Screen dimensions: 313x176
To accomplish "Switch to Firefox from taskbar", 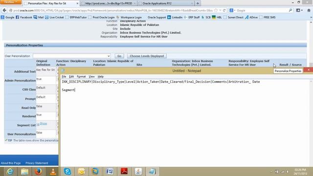I will click(39, 172).
